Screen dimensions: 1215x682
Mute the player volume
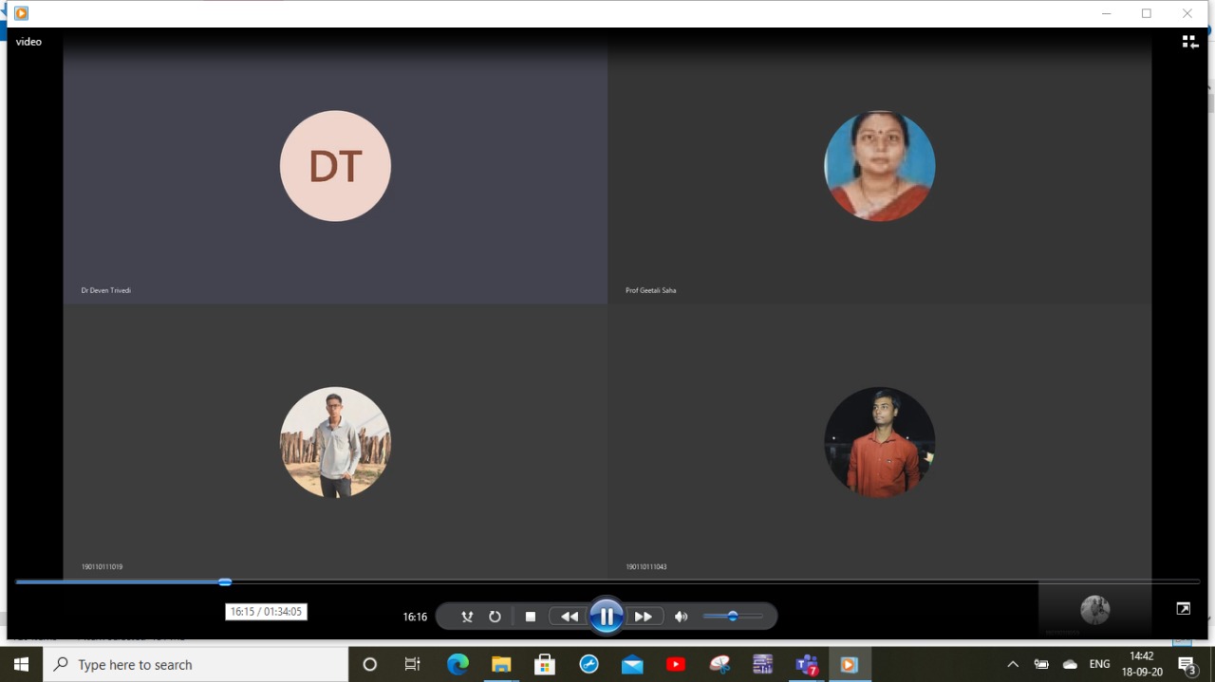point(681,617)
